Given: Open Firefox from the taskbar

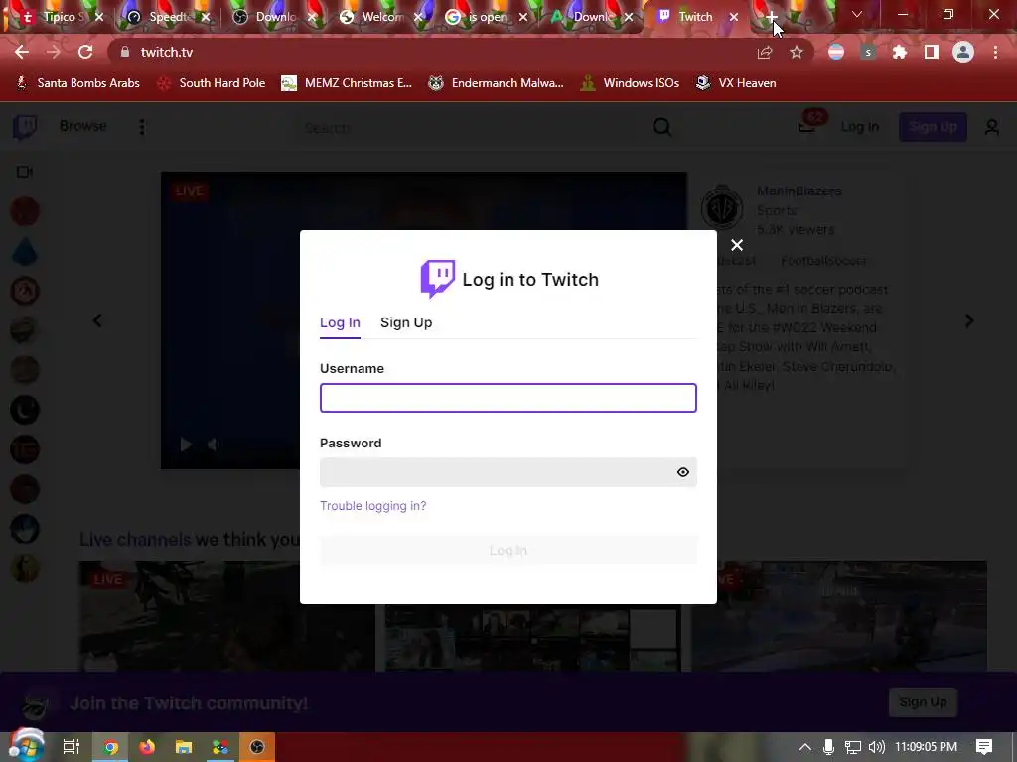Looking at the screenshot, I should pos(147,747).
